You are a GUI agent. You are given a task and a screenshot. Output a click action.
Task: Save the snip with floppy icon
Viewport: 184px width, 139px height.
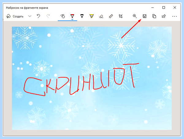(x=144, y=16)
